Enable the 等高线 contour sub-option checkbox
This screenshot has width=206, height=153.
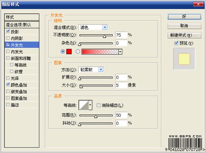(12, 65)
